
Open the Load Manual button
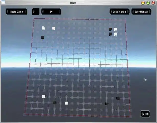click(x=120, y=12)
